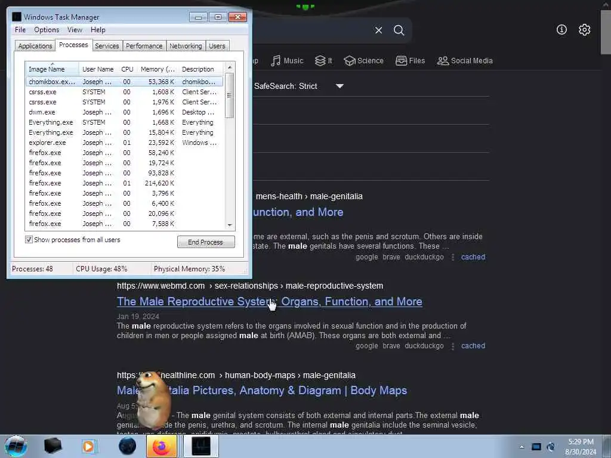Open The Male Reproductive System link
Viewport: 611px width, 458px height.
coord(269,301)
